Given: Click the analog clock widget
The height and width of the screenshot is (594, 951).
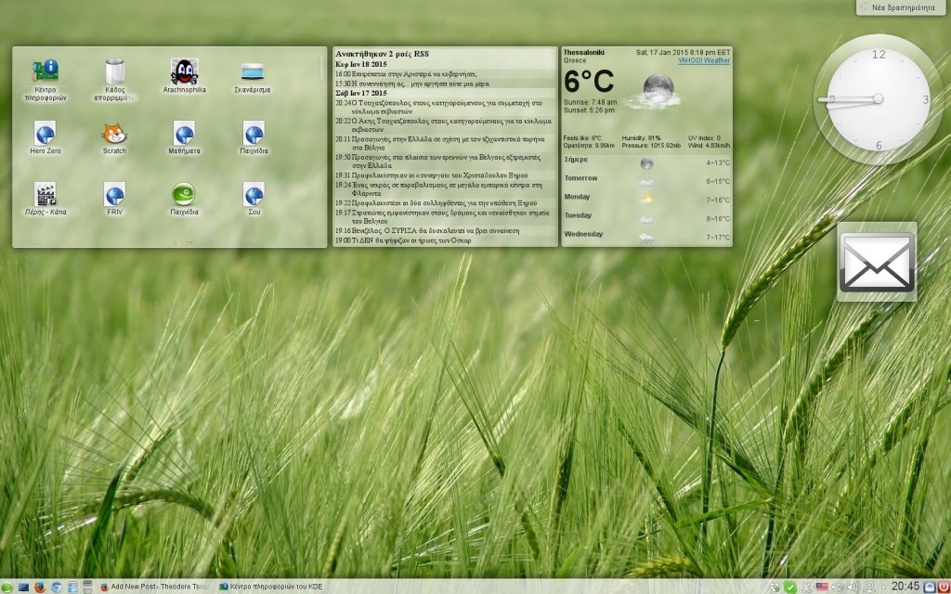Looking at the screenshot, I should tap(878, 99).
